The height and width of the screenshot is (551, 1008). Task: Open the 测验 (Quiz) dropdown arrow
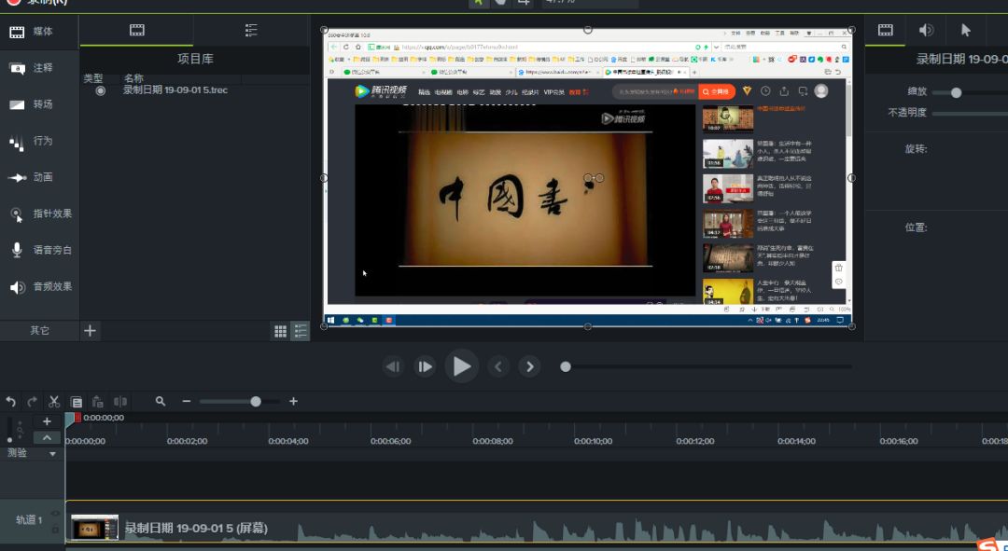pos(52,454)
